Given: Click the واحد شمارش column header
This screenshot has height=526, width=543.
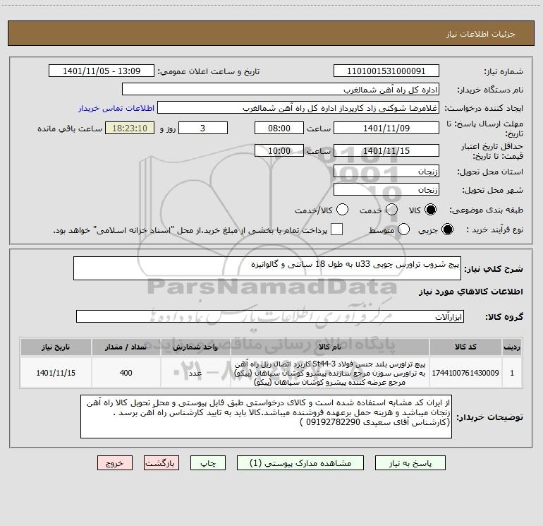Looking at the screenshot, I should pyautogui.click(x=195, y=347).
